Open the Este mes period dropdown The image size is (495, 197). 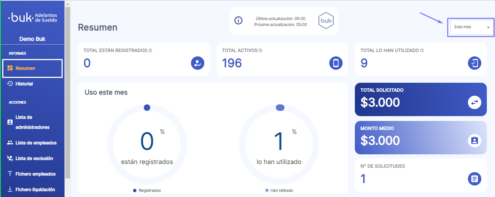click(471, 27)
